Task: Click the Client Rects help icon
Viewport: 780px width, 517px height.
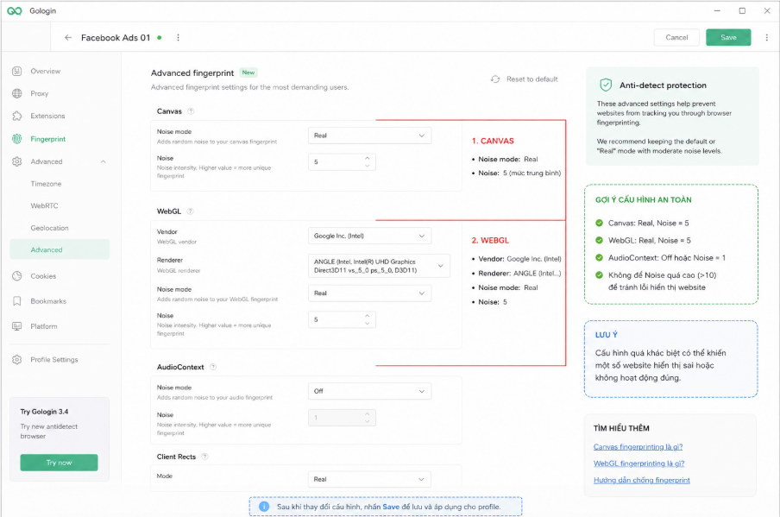Action: 205,457
